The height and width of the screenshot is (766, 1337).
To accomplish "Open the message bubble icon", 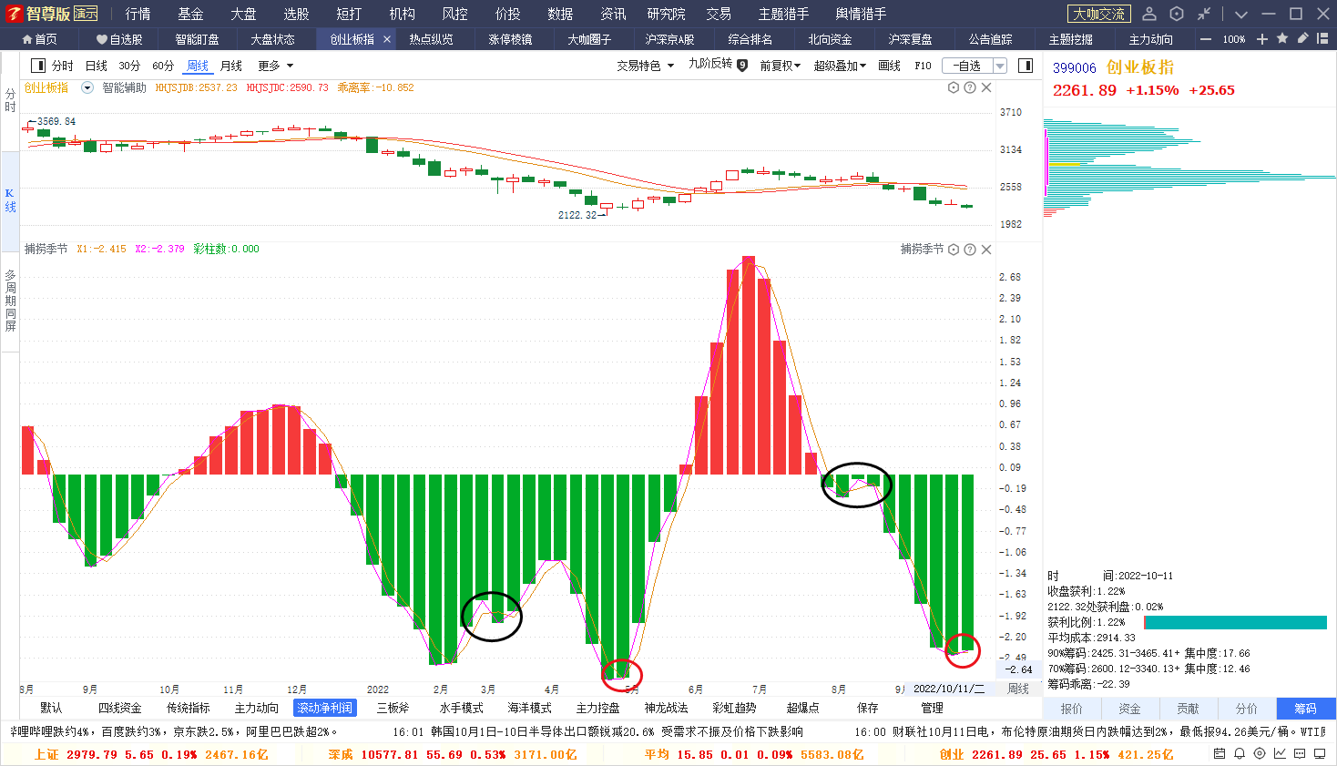I will pos(1300,754).
